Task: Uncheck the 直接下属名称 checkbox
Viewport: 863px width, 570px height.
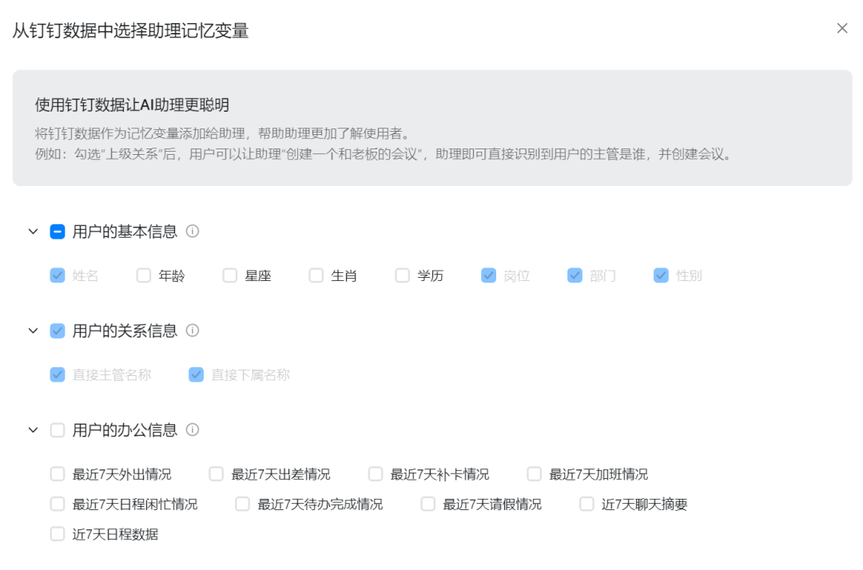Action: point(196,375)
